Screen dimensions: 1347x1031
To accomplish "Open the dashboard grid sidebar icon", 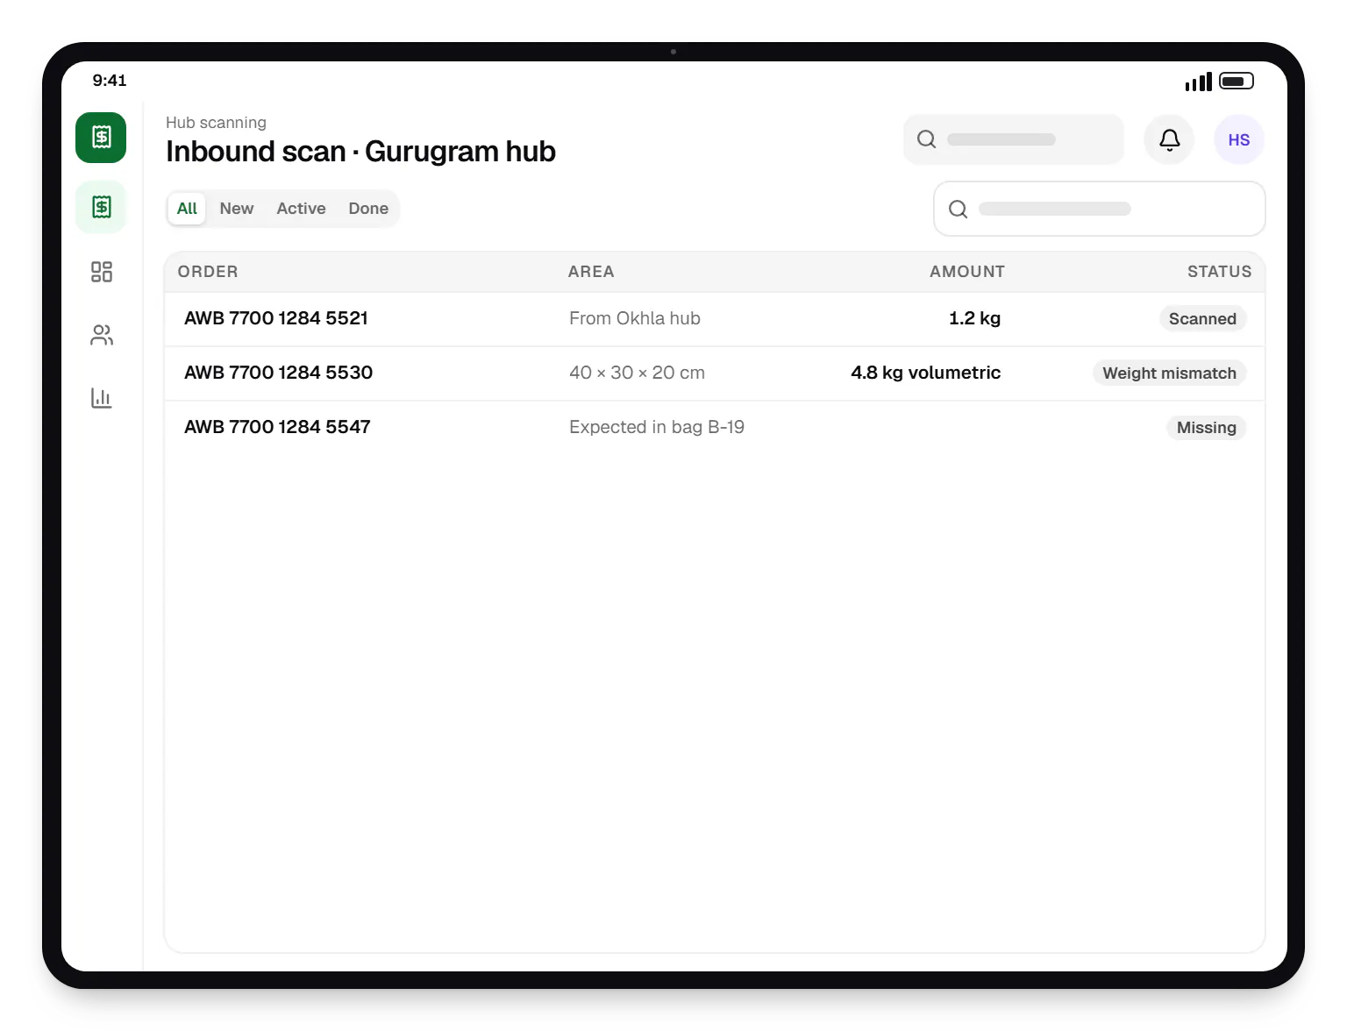I will (x=101, y=272).
